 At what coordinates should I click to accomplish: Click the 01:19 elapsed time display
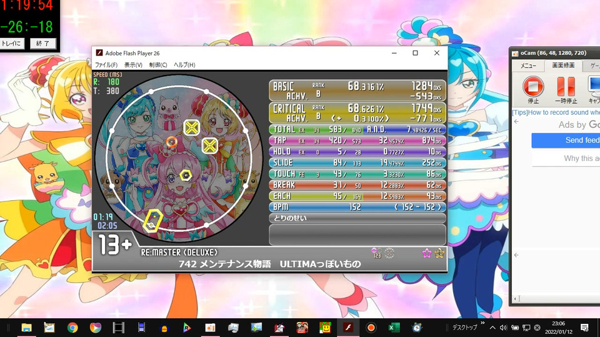(x=103, y=217)
